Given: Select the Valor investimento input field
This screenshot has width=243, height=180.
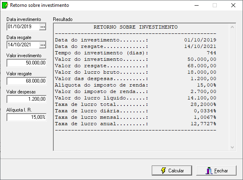Looking at the screenshot, I should (x=27, y=63).
